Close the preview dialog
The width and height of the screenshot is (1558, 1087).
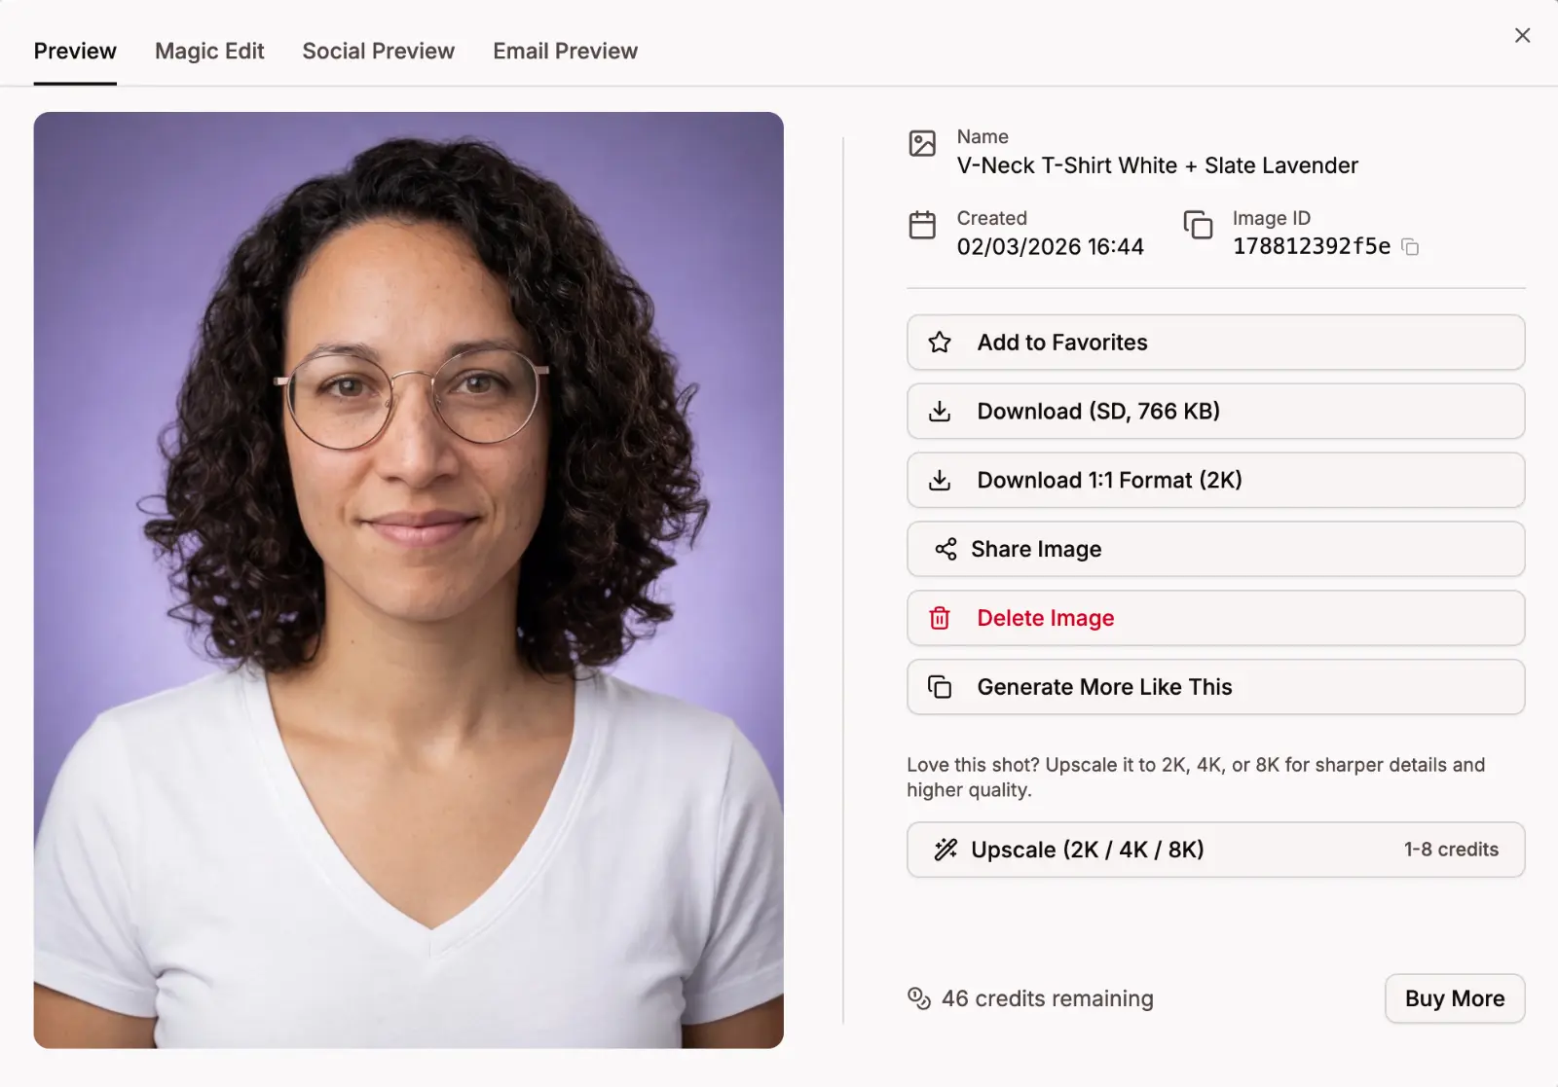[x=1522, y=35]
